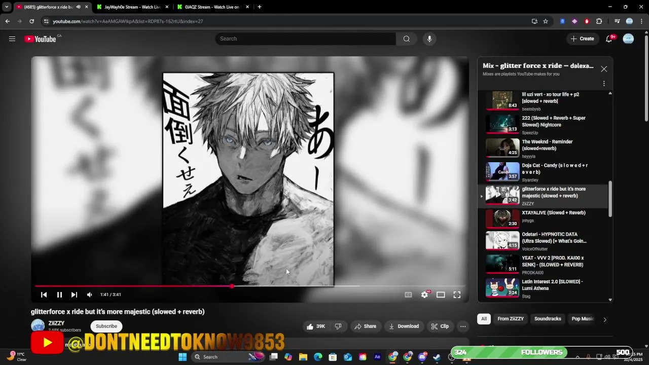Open more actions ellipsis under video
The width and height of the screenshot is (649, 365).
pos(463,326)
